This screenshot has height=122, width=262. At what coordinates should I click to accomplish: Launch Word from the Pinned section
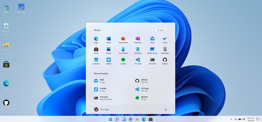109,40
